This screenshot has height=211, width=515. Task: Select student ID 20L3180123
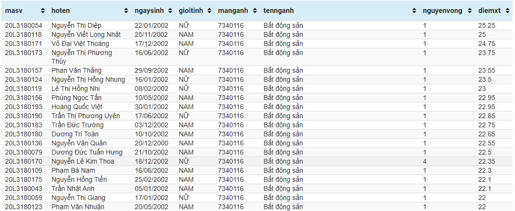click(x=23, y=207)
